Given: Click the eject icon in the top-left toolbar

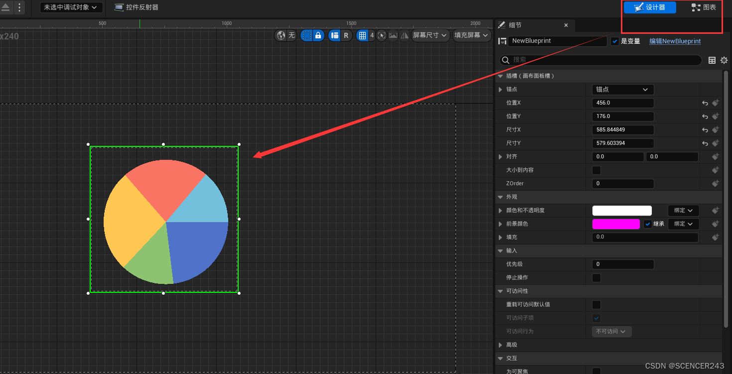Looking at the screenshot, I should (5, 7).
